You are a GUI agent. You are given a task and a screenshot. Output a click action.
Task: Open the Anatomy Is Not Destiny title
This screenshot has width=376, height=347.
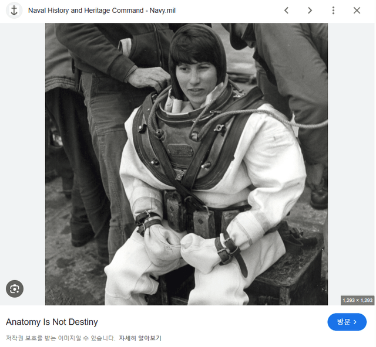(52, 322)
